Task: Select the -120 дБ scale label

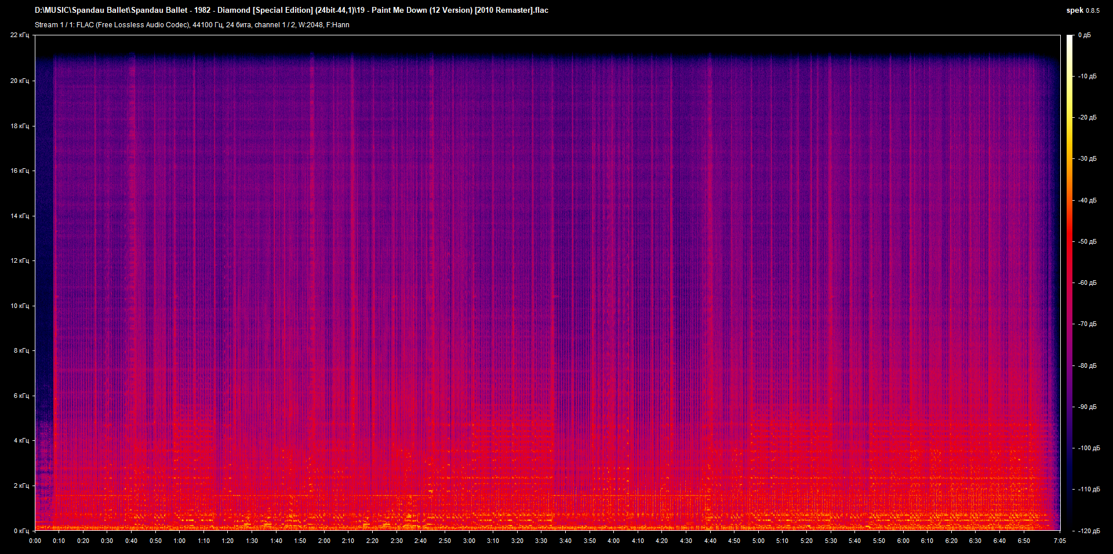Action: (1088, 531)
